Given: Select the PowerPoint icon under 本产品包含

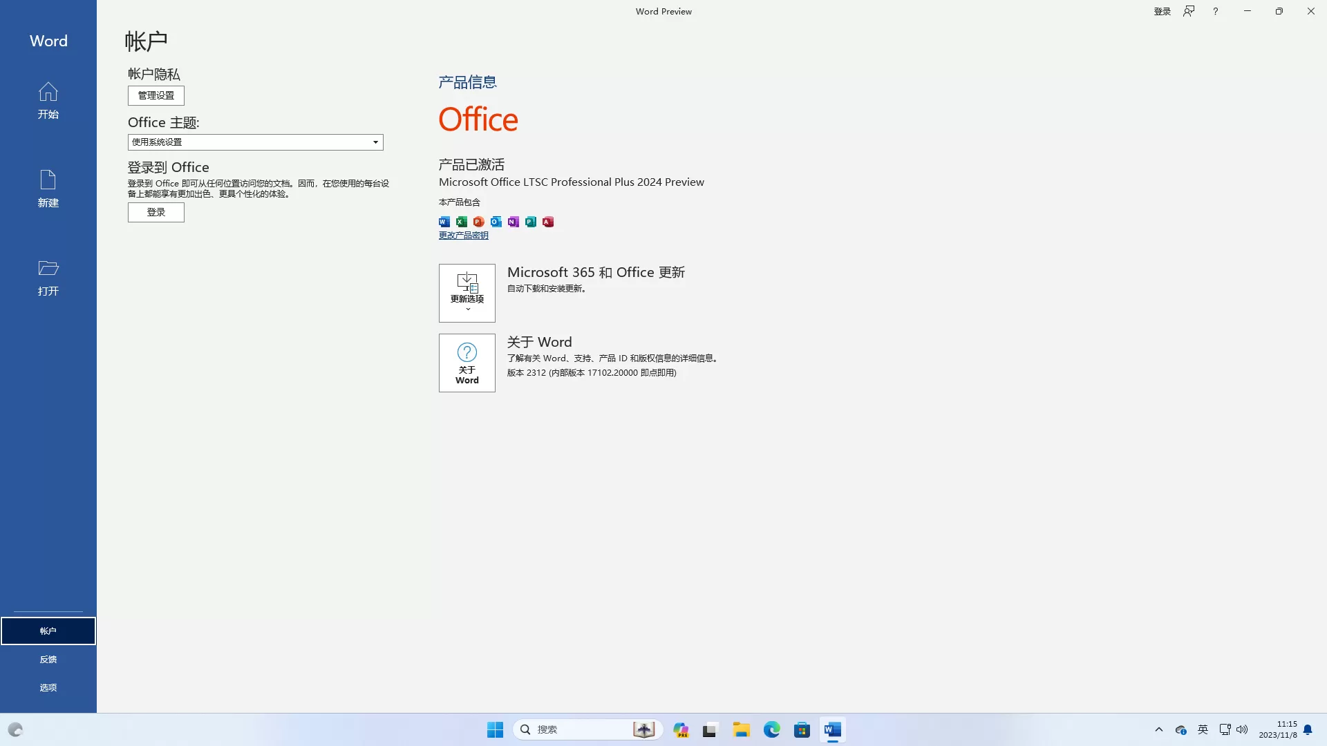Looking at the screenshot, I should pos(478,221).
